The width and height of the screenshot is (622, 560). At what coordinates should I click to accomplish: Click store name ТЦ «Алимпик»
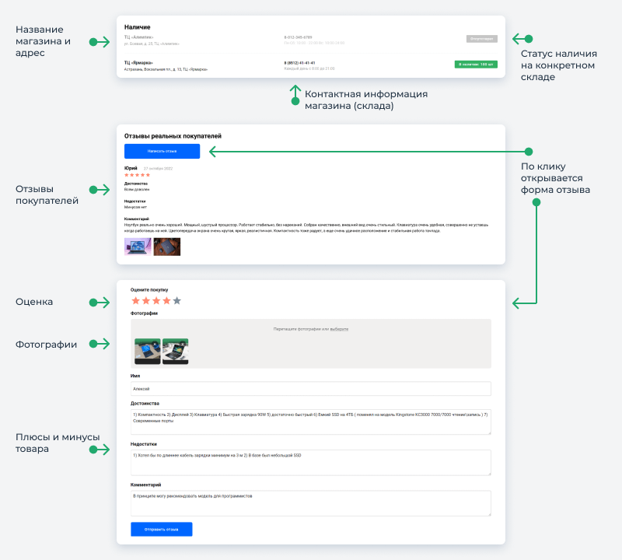(139, 37)
